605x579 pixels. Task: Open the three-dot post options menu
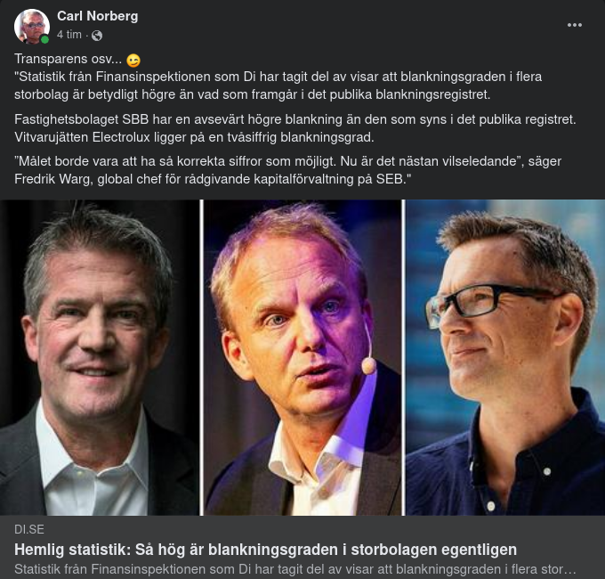pyautogui.click(x=575, y=25)
